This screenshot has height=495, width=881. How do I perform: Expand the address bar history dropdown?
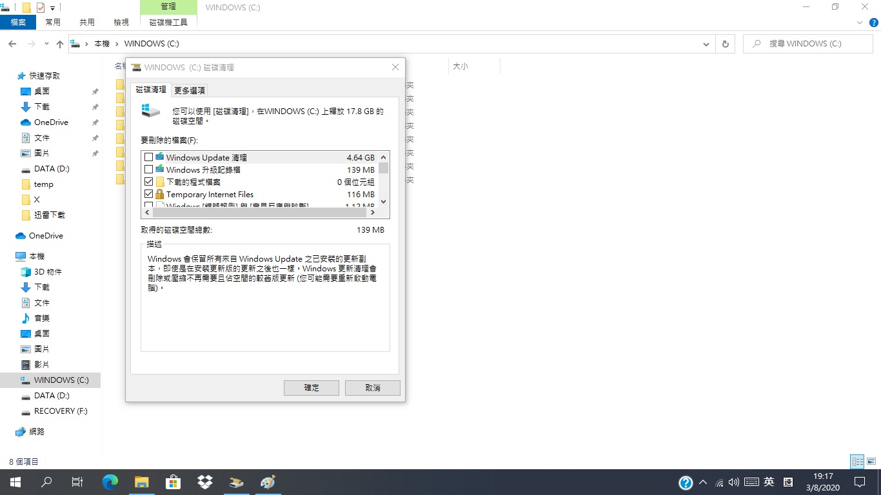click(706, 44)
